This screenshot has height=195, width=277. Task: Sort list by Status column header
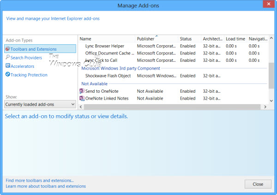(190, 39)
